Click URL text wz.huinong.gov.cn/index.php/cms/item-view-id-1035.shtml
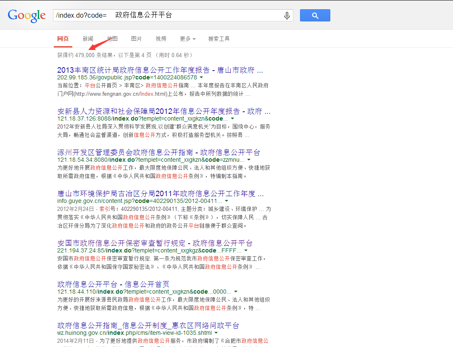 coord(134,333)
